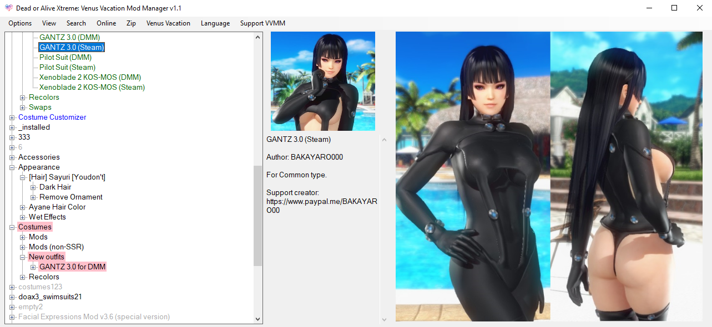This screenshot has height=327, width=712.
Task: Collapse the [Hair] Sayuri [Youdon't] node
Action: tap(23, 177)
